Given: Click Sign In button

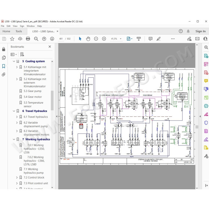Looking at the screenshot, I should (x=200, y=31).
